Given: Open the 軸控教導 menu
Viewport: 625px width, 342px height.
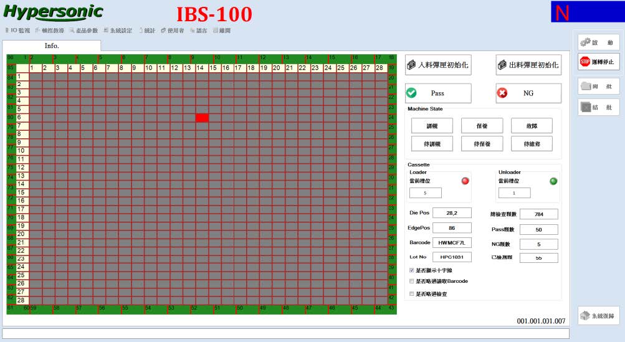Looking at the screenshot, I should [50, 31].
